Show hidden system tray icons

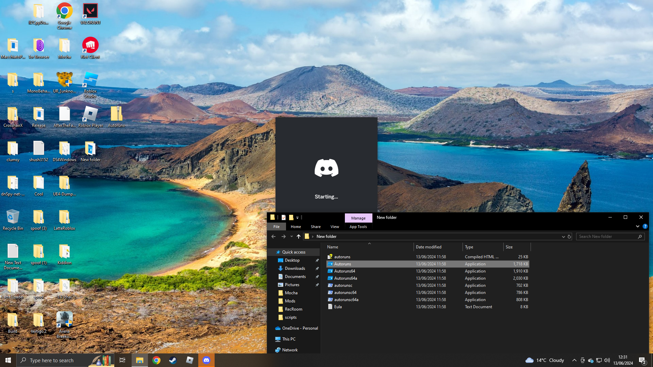point(574,360)
